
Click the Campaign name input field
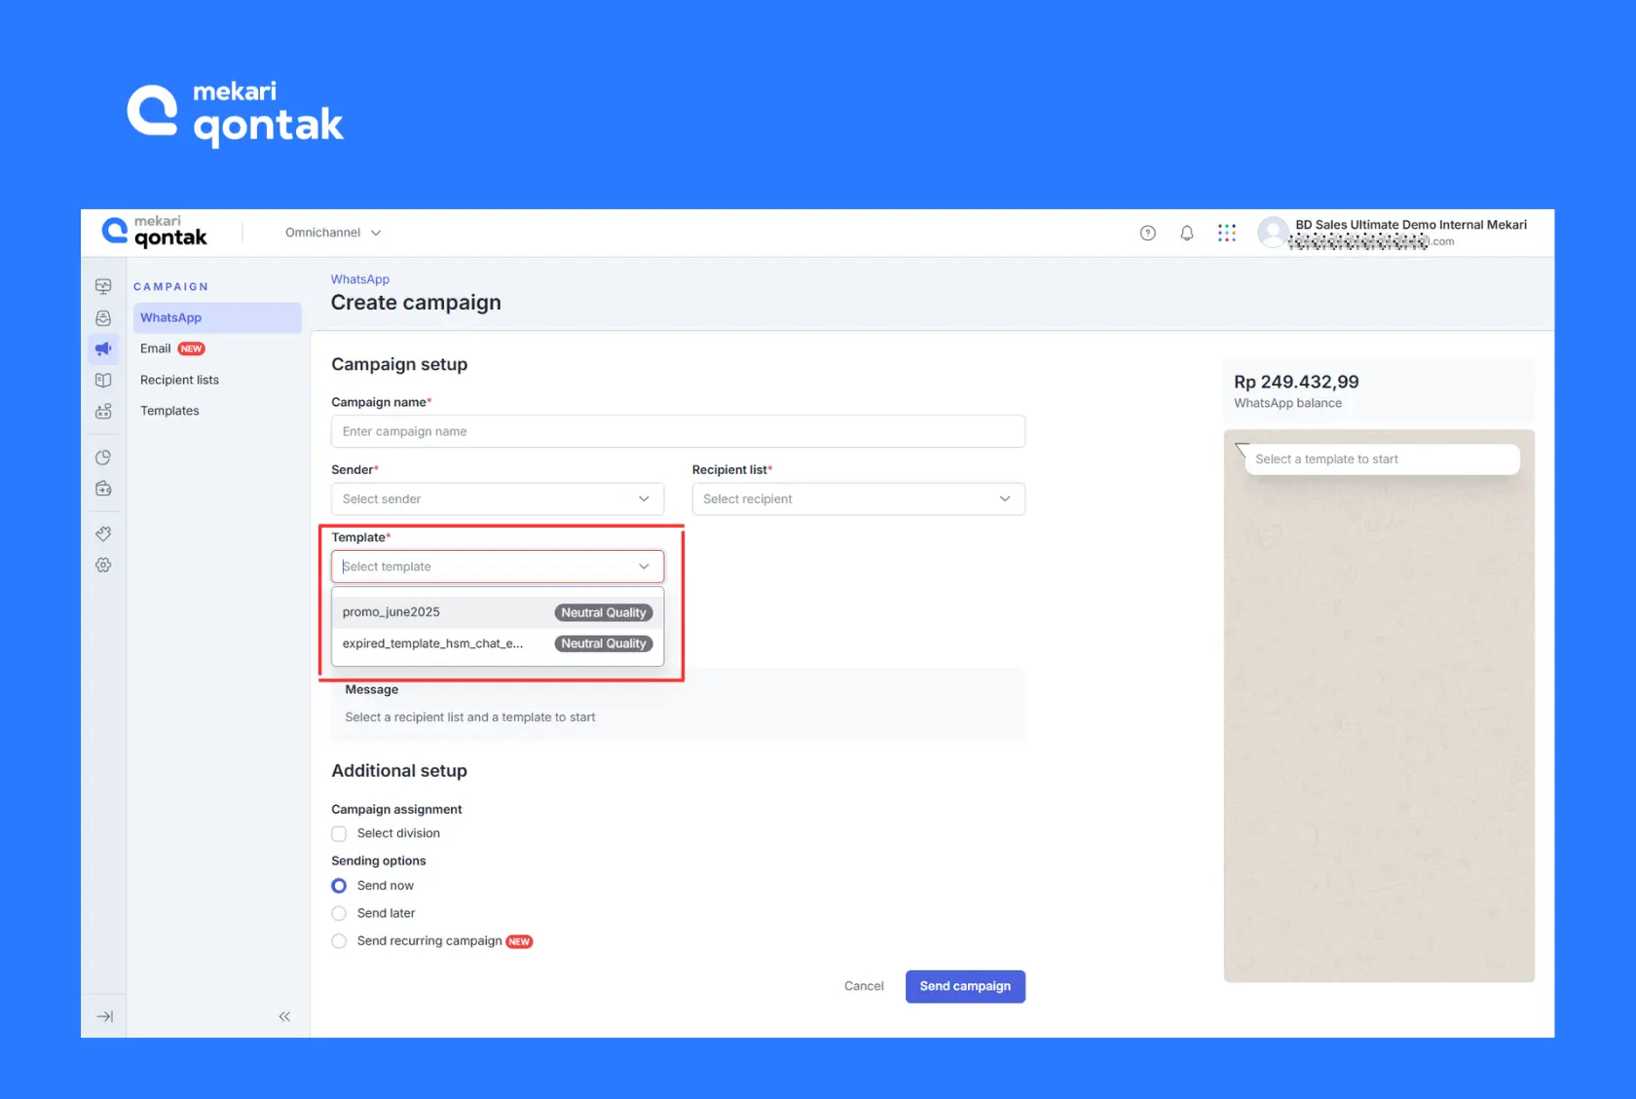point(677,431)
